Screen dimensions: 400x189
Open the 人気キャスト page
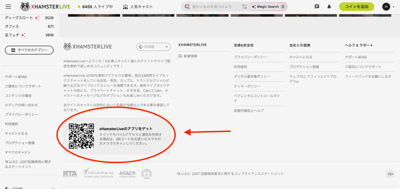pos(138,7)
